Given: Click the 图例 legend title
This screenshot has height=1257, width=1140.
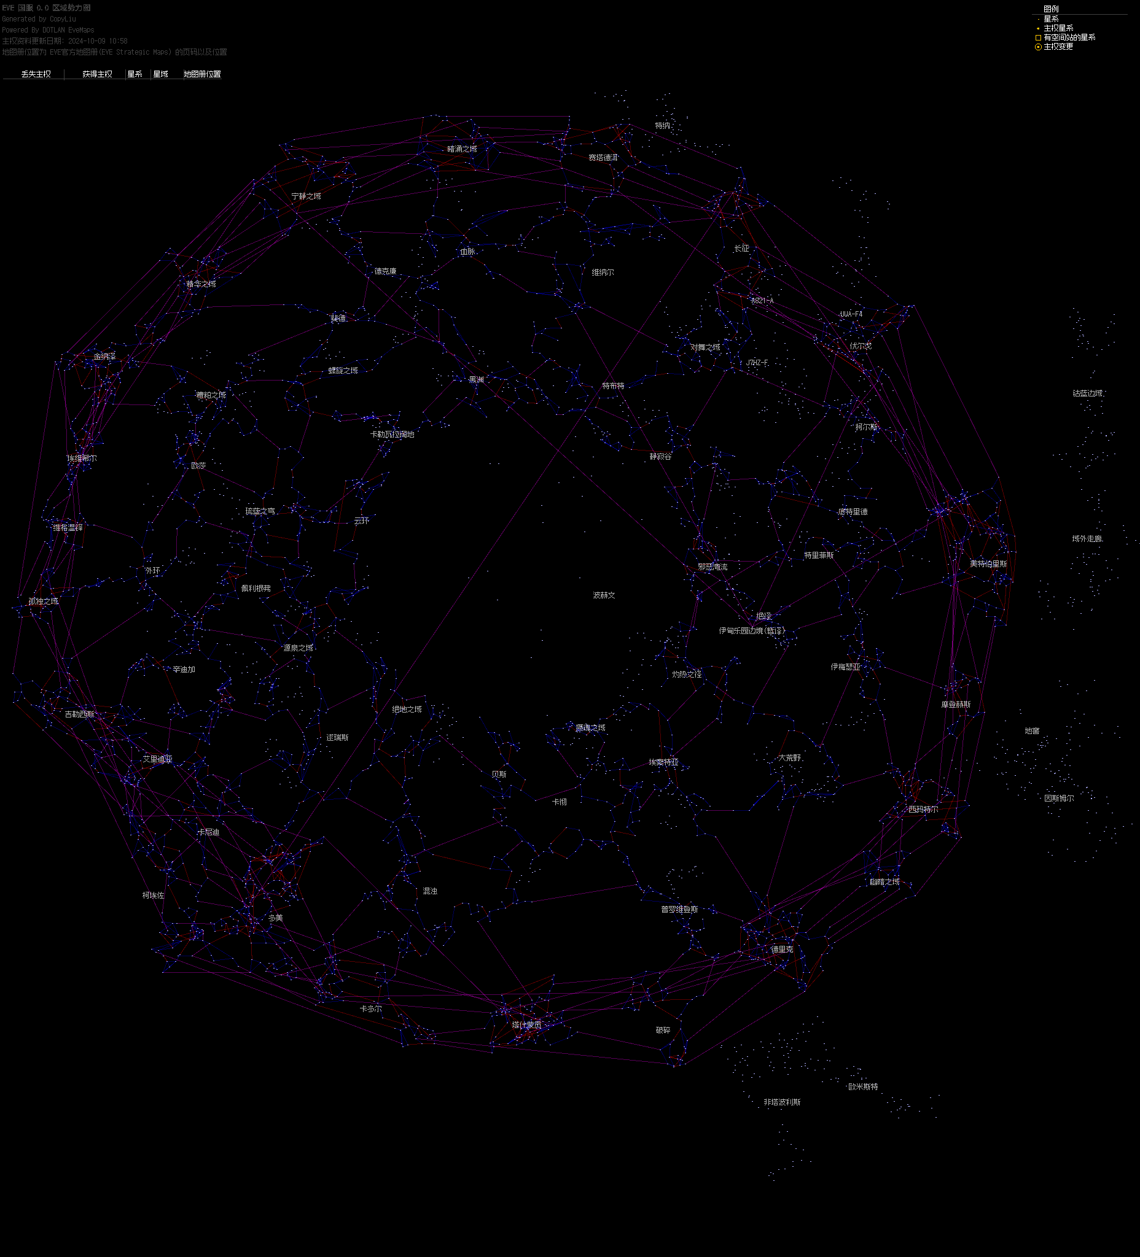Looking at the screenshot, I should [x=1051, y=9].
